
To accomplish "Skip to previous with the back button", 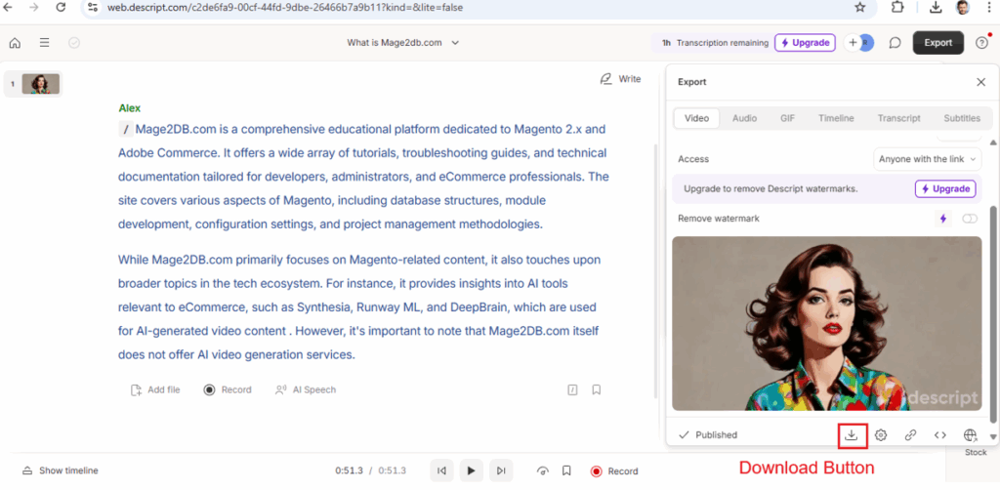I will [x=441, y=470].
